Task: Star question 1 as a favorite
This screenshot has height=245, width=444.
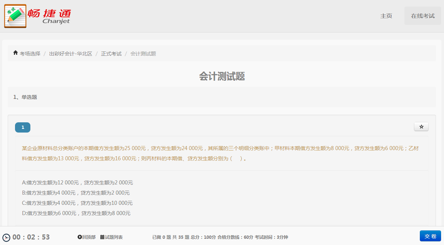Action: coord(421,127)
